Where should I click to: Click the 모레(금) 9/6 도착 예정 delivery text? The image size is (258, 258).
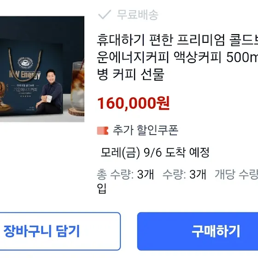(155, 152)
